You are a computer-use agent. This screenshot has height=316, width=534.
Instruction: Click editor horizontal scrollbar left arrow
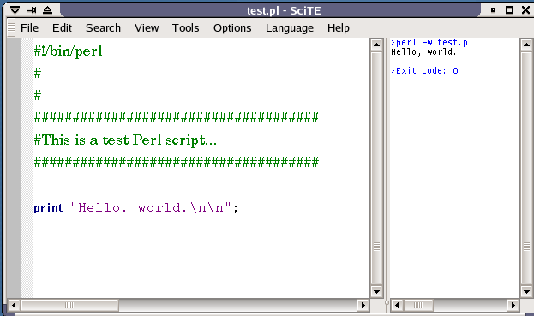click(14, 305)
